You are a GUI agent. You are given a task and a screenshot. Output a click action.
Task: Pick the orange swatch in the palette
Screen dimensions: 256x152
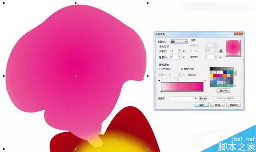coord(225,75)
